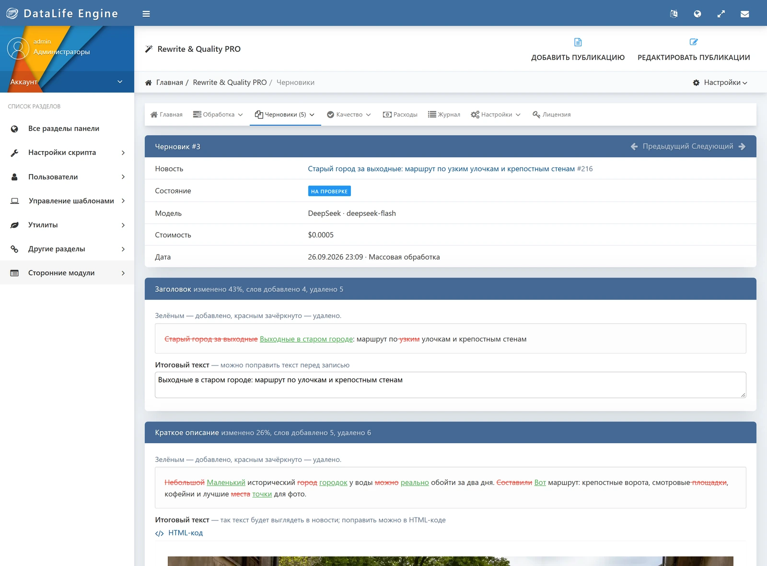Open 'Все разделы панели' section

point(67,129)
